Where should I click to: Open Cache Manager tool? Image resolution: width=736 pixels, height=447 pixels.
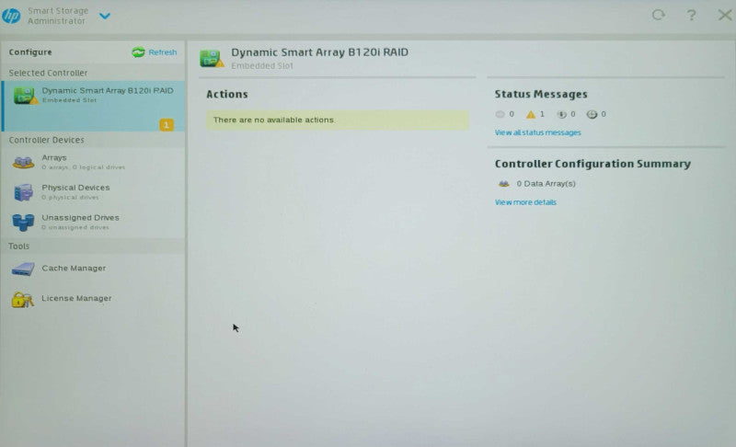tap(94, 269)
